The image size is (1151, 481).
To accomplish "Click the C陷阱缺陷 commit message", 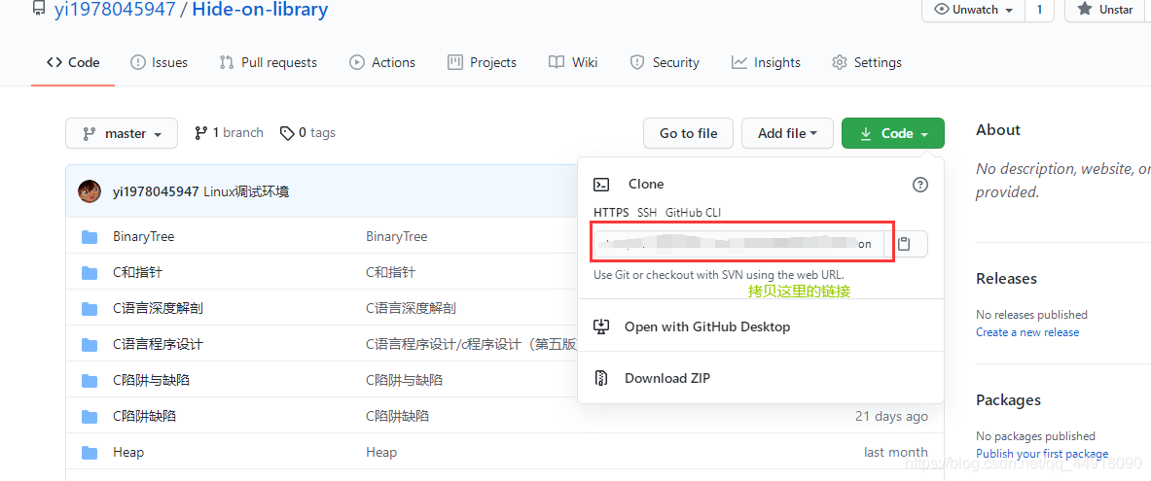I will point(397,417).
